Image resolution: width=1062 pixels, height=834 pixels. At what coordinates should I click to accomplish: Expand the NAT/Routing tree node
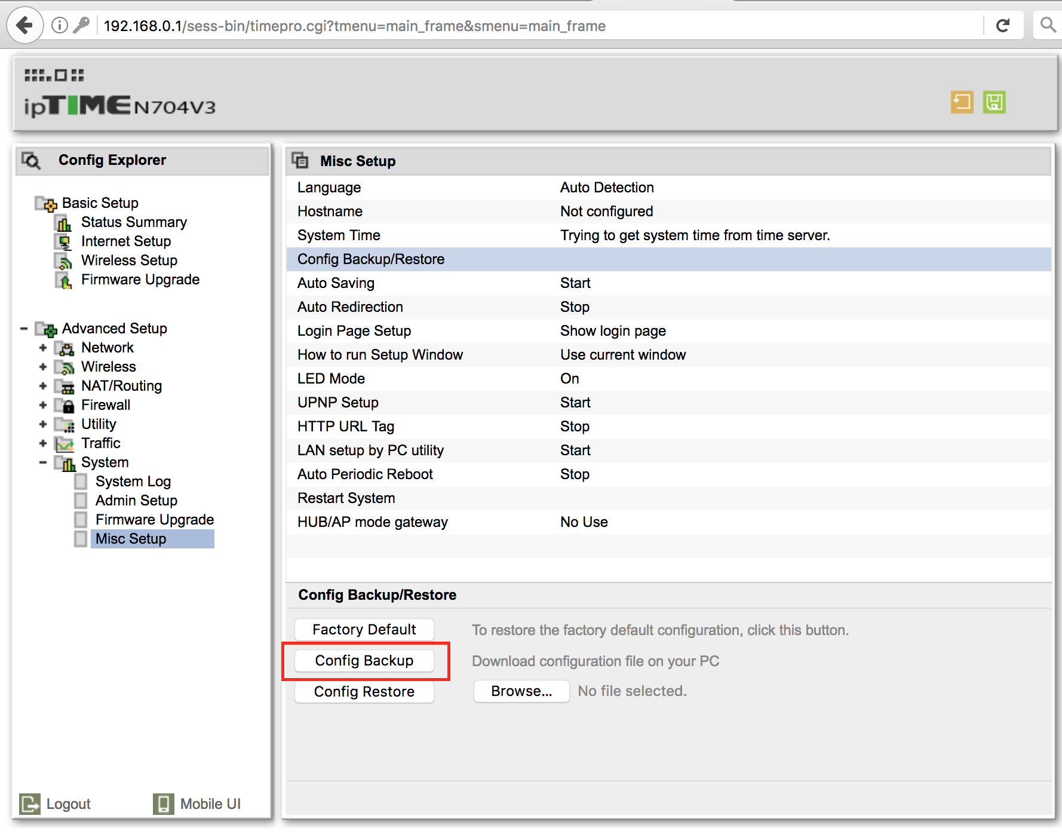(42, 386)
